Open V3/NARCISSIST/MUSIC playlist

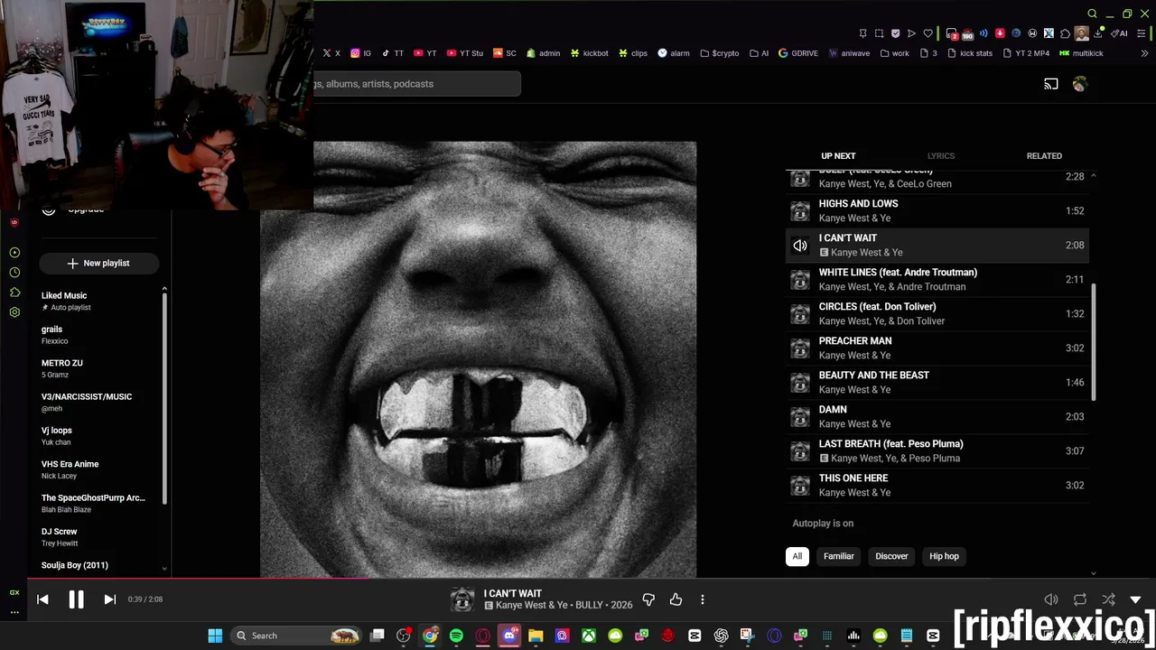pos(99,402)
